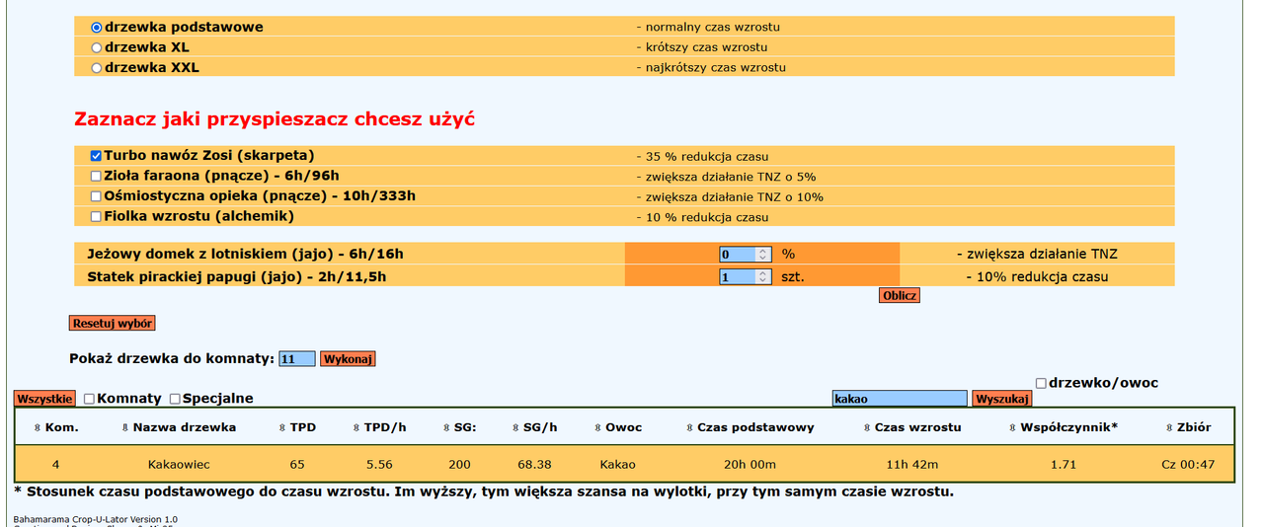
Task: Tick Ośmiostyczna opieka (pnącze) checkbox
Action: pos(97,196)
